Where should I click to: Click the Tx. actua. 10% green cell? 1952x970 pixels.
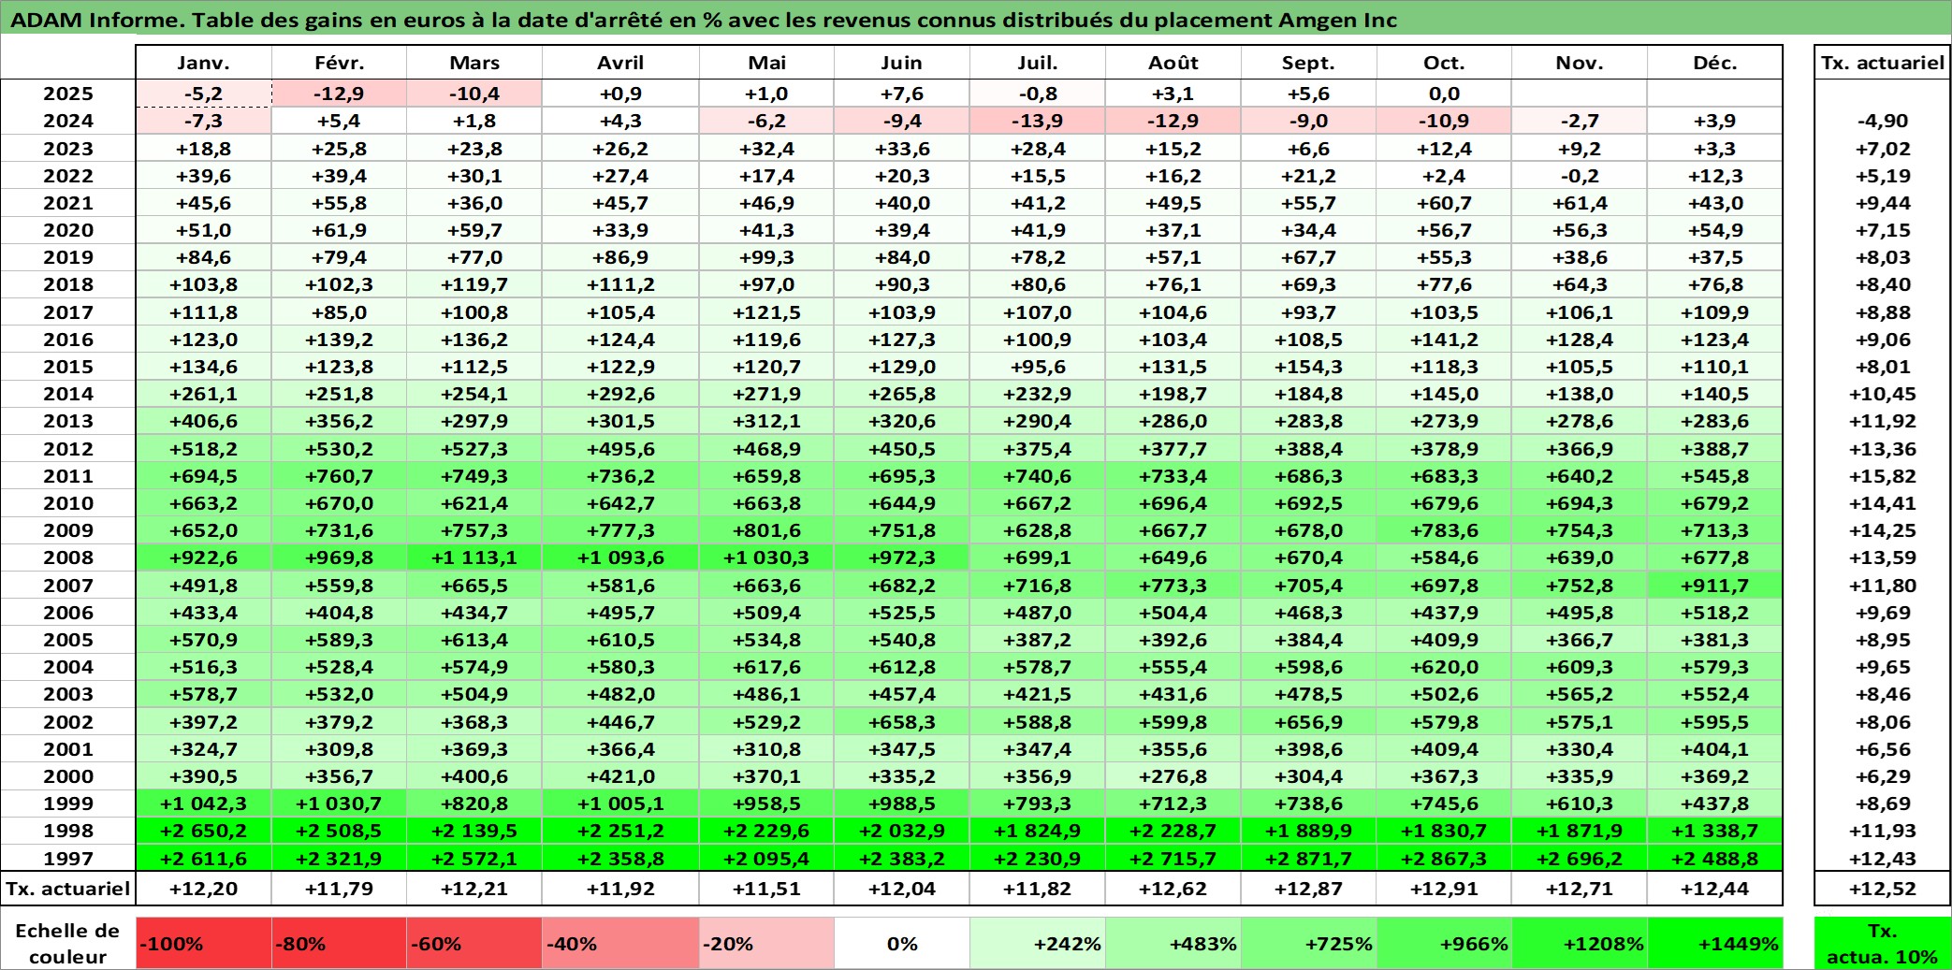tap(1882, 943)
